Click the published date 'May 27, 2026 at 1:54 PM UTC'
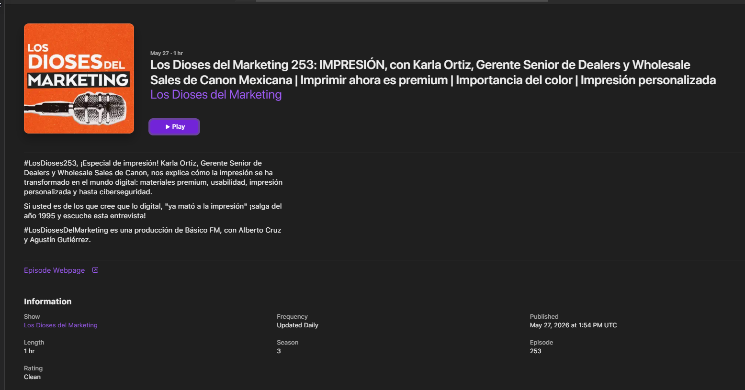 (x=573, y=325)
